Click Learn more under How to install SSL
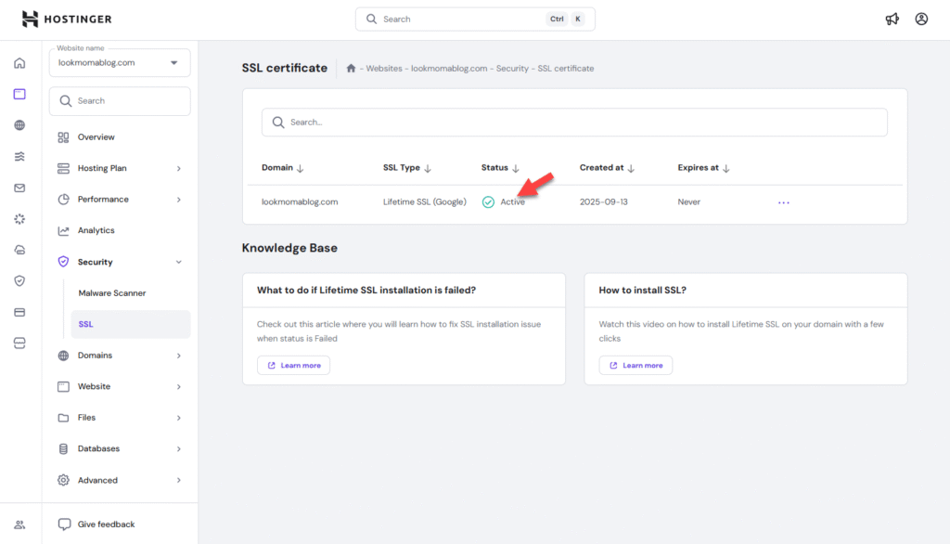This screenshot has width=950, height=544. click(635, 365)
